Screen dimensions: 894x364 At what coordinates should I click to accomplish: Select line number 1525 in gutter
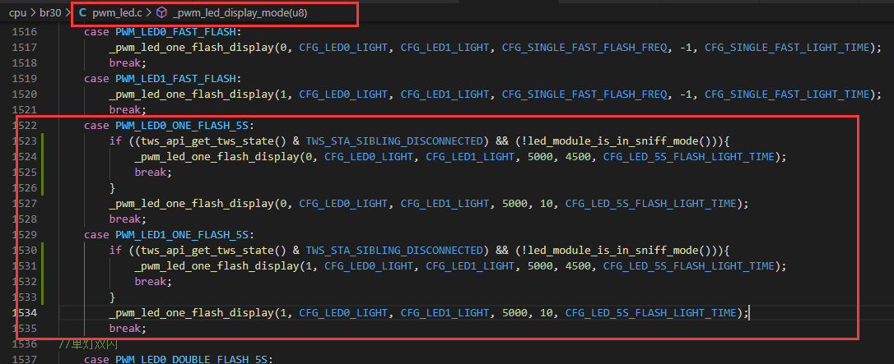tap(24, 172)
